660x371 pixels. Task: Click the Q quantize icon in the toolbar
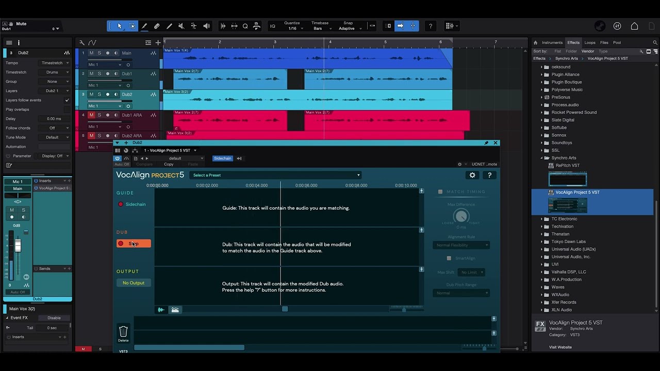245,26
